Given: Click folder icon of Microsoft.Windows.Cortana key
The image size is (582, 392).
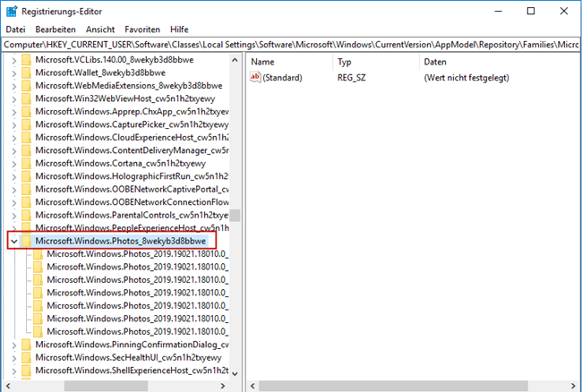Looking at the screenshot, I should click(x=26, y=163).
